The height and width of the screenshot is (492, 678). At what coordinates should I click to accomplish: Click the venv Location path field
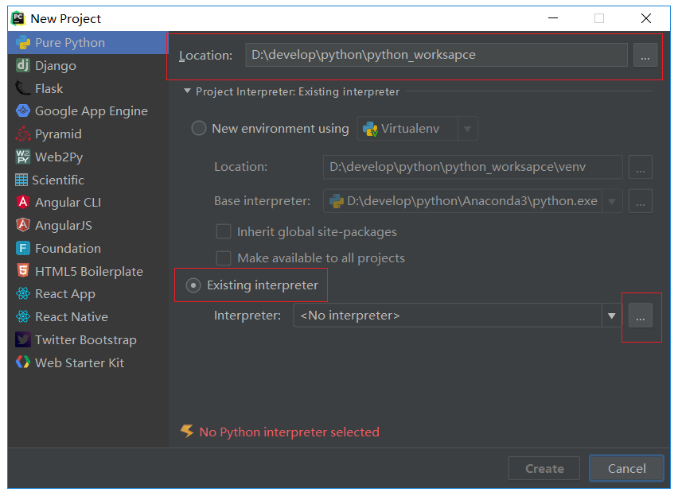(473, 167)
